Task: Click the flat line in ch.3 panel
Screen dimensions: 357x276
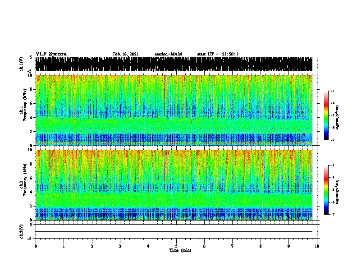Action: (x=174, y=232)
